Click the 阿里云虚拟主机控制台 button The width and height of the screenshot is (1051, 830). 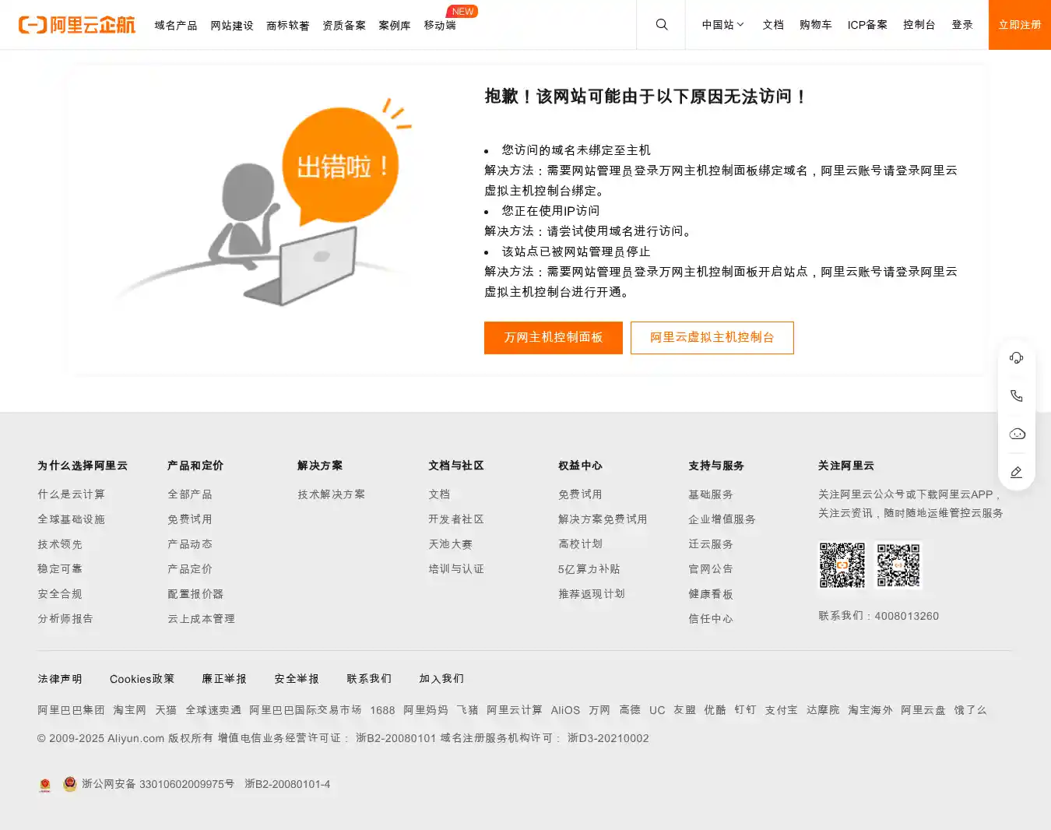click(x=712, y=338)
